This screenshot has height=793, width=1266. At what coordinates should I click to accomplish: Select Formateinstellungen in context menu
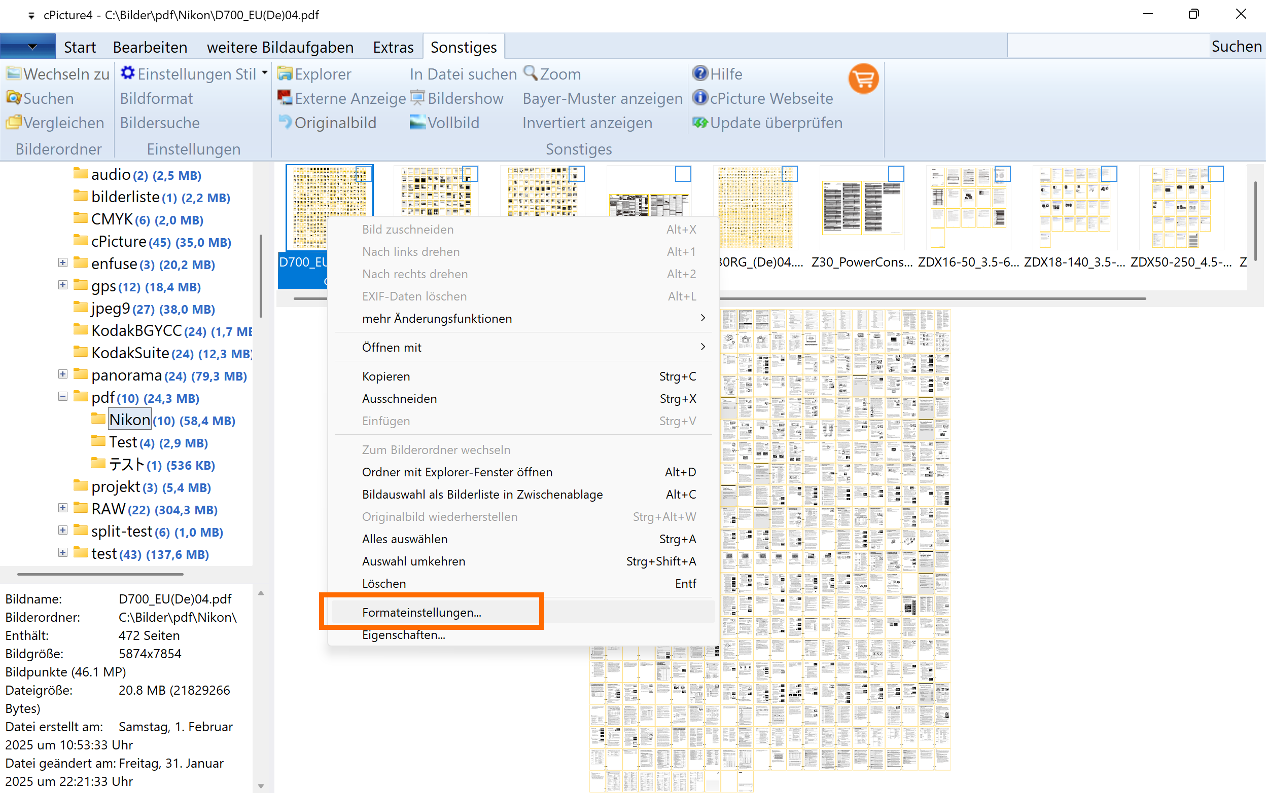click(x=421, y=612)
